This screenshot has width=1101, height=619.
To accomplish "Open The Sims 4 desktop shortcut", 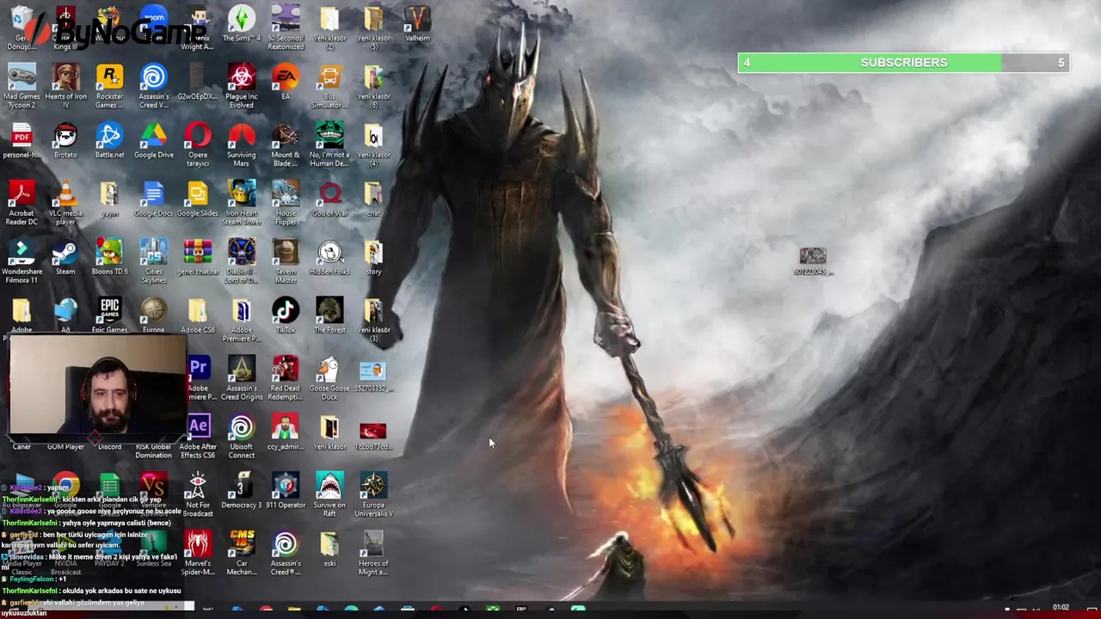I will [242, 24].
